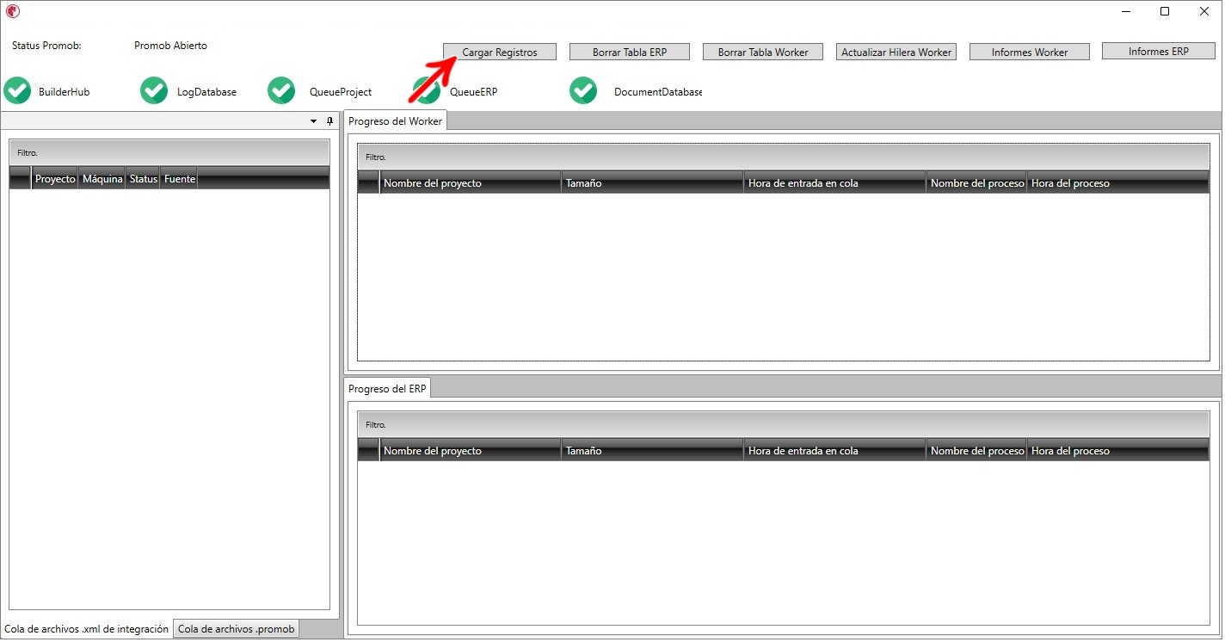Switch to Cola de archivos .promob tab
Viewport: 1225px width, 642px height.
click(237, 629)
